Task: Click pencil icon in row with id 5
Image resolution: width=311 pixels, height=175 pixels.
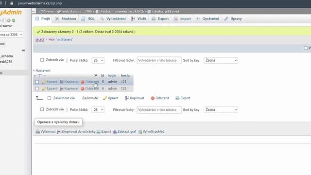Action: (x=44, y=82)
